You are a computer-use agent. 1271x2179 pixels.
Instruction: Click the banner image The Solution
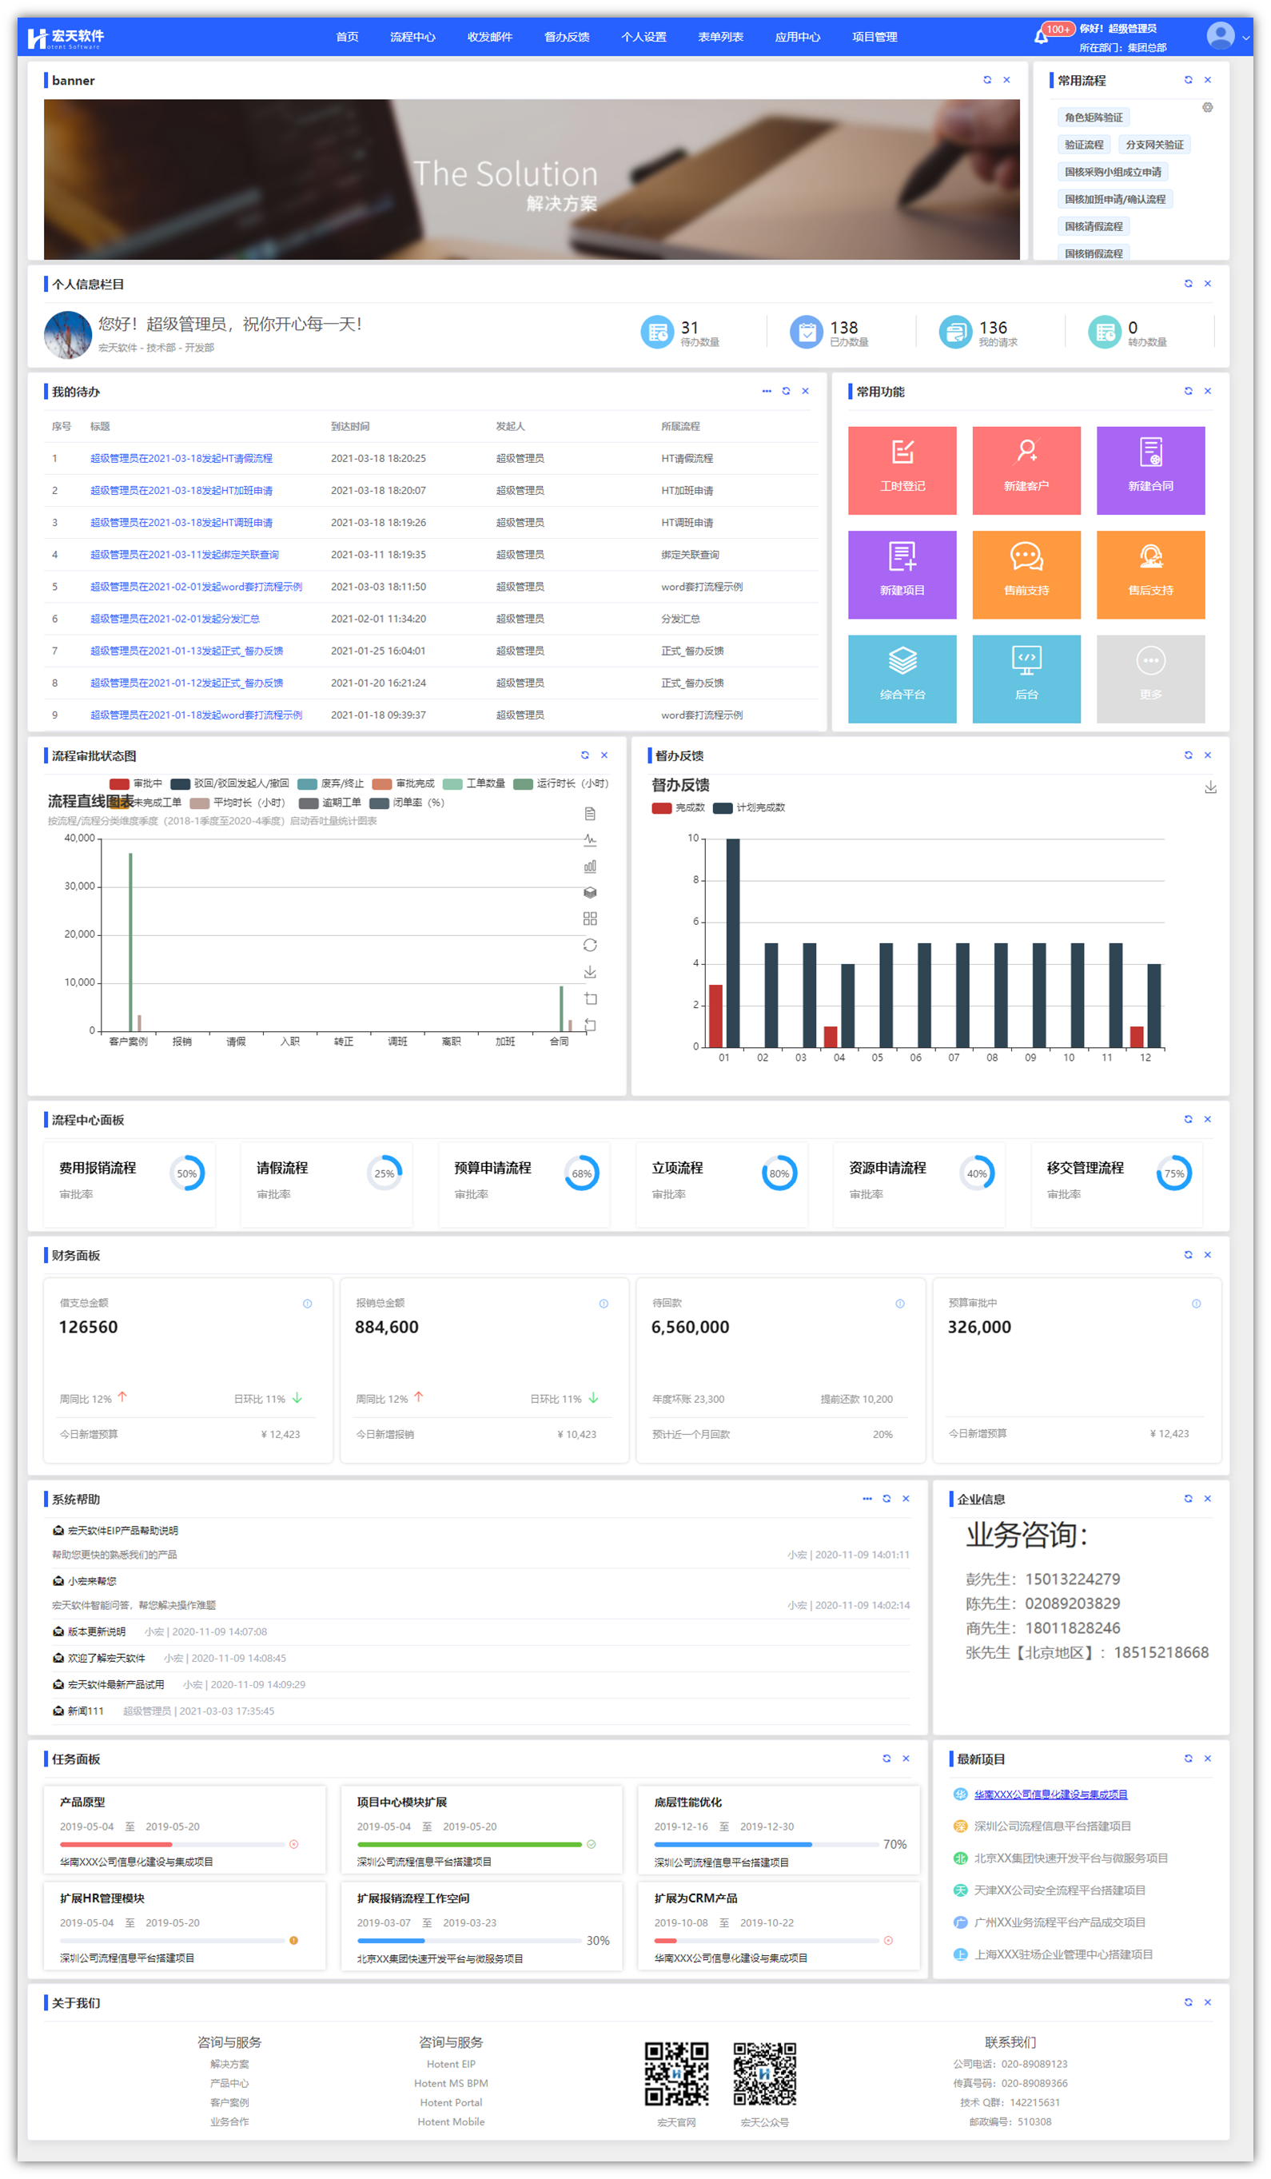point(532,179)
